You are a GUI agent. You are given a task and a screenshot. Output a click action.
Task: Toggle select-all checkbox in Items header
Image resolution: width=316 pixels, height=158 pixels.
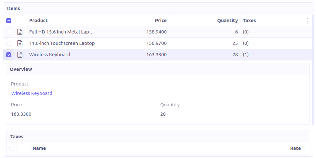pyautogui.click(x=9, y=20)
